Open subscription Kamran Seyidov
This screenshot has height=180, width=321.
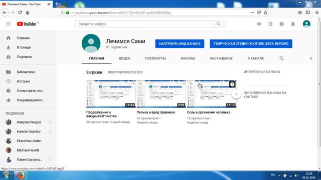point(28,131)
